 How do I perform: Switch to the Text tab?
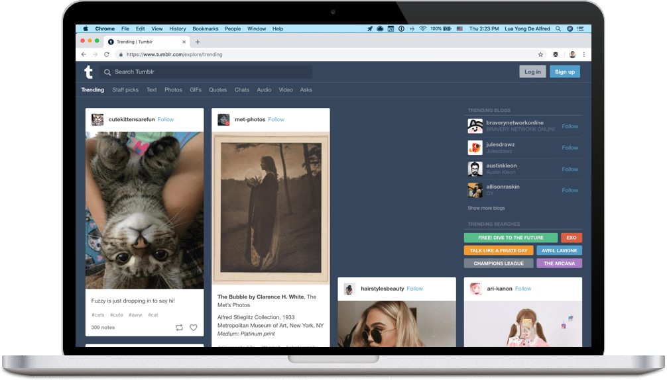coord(151,90)
